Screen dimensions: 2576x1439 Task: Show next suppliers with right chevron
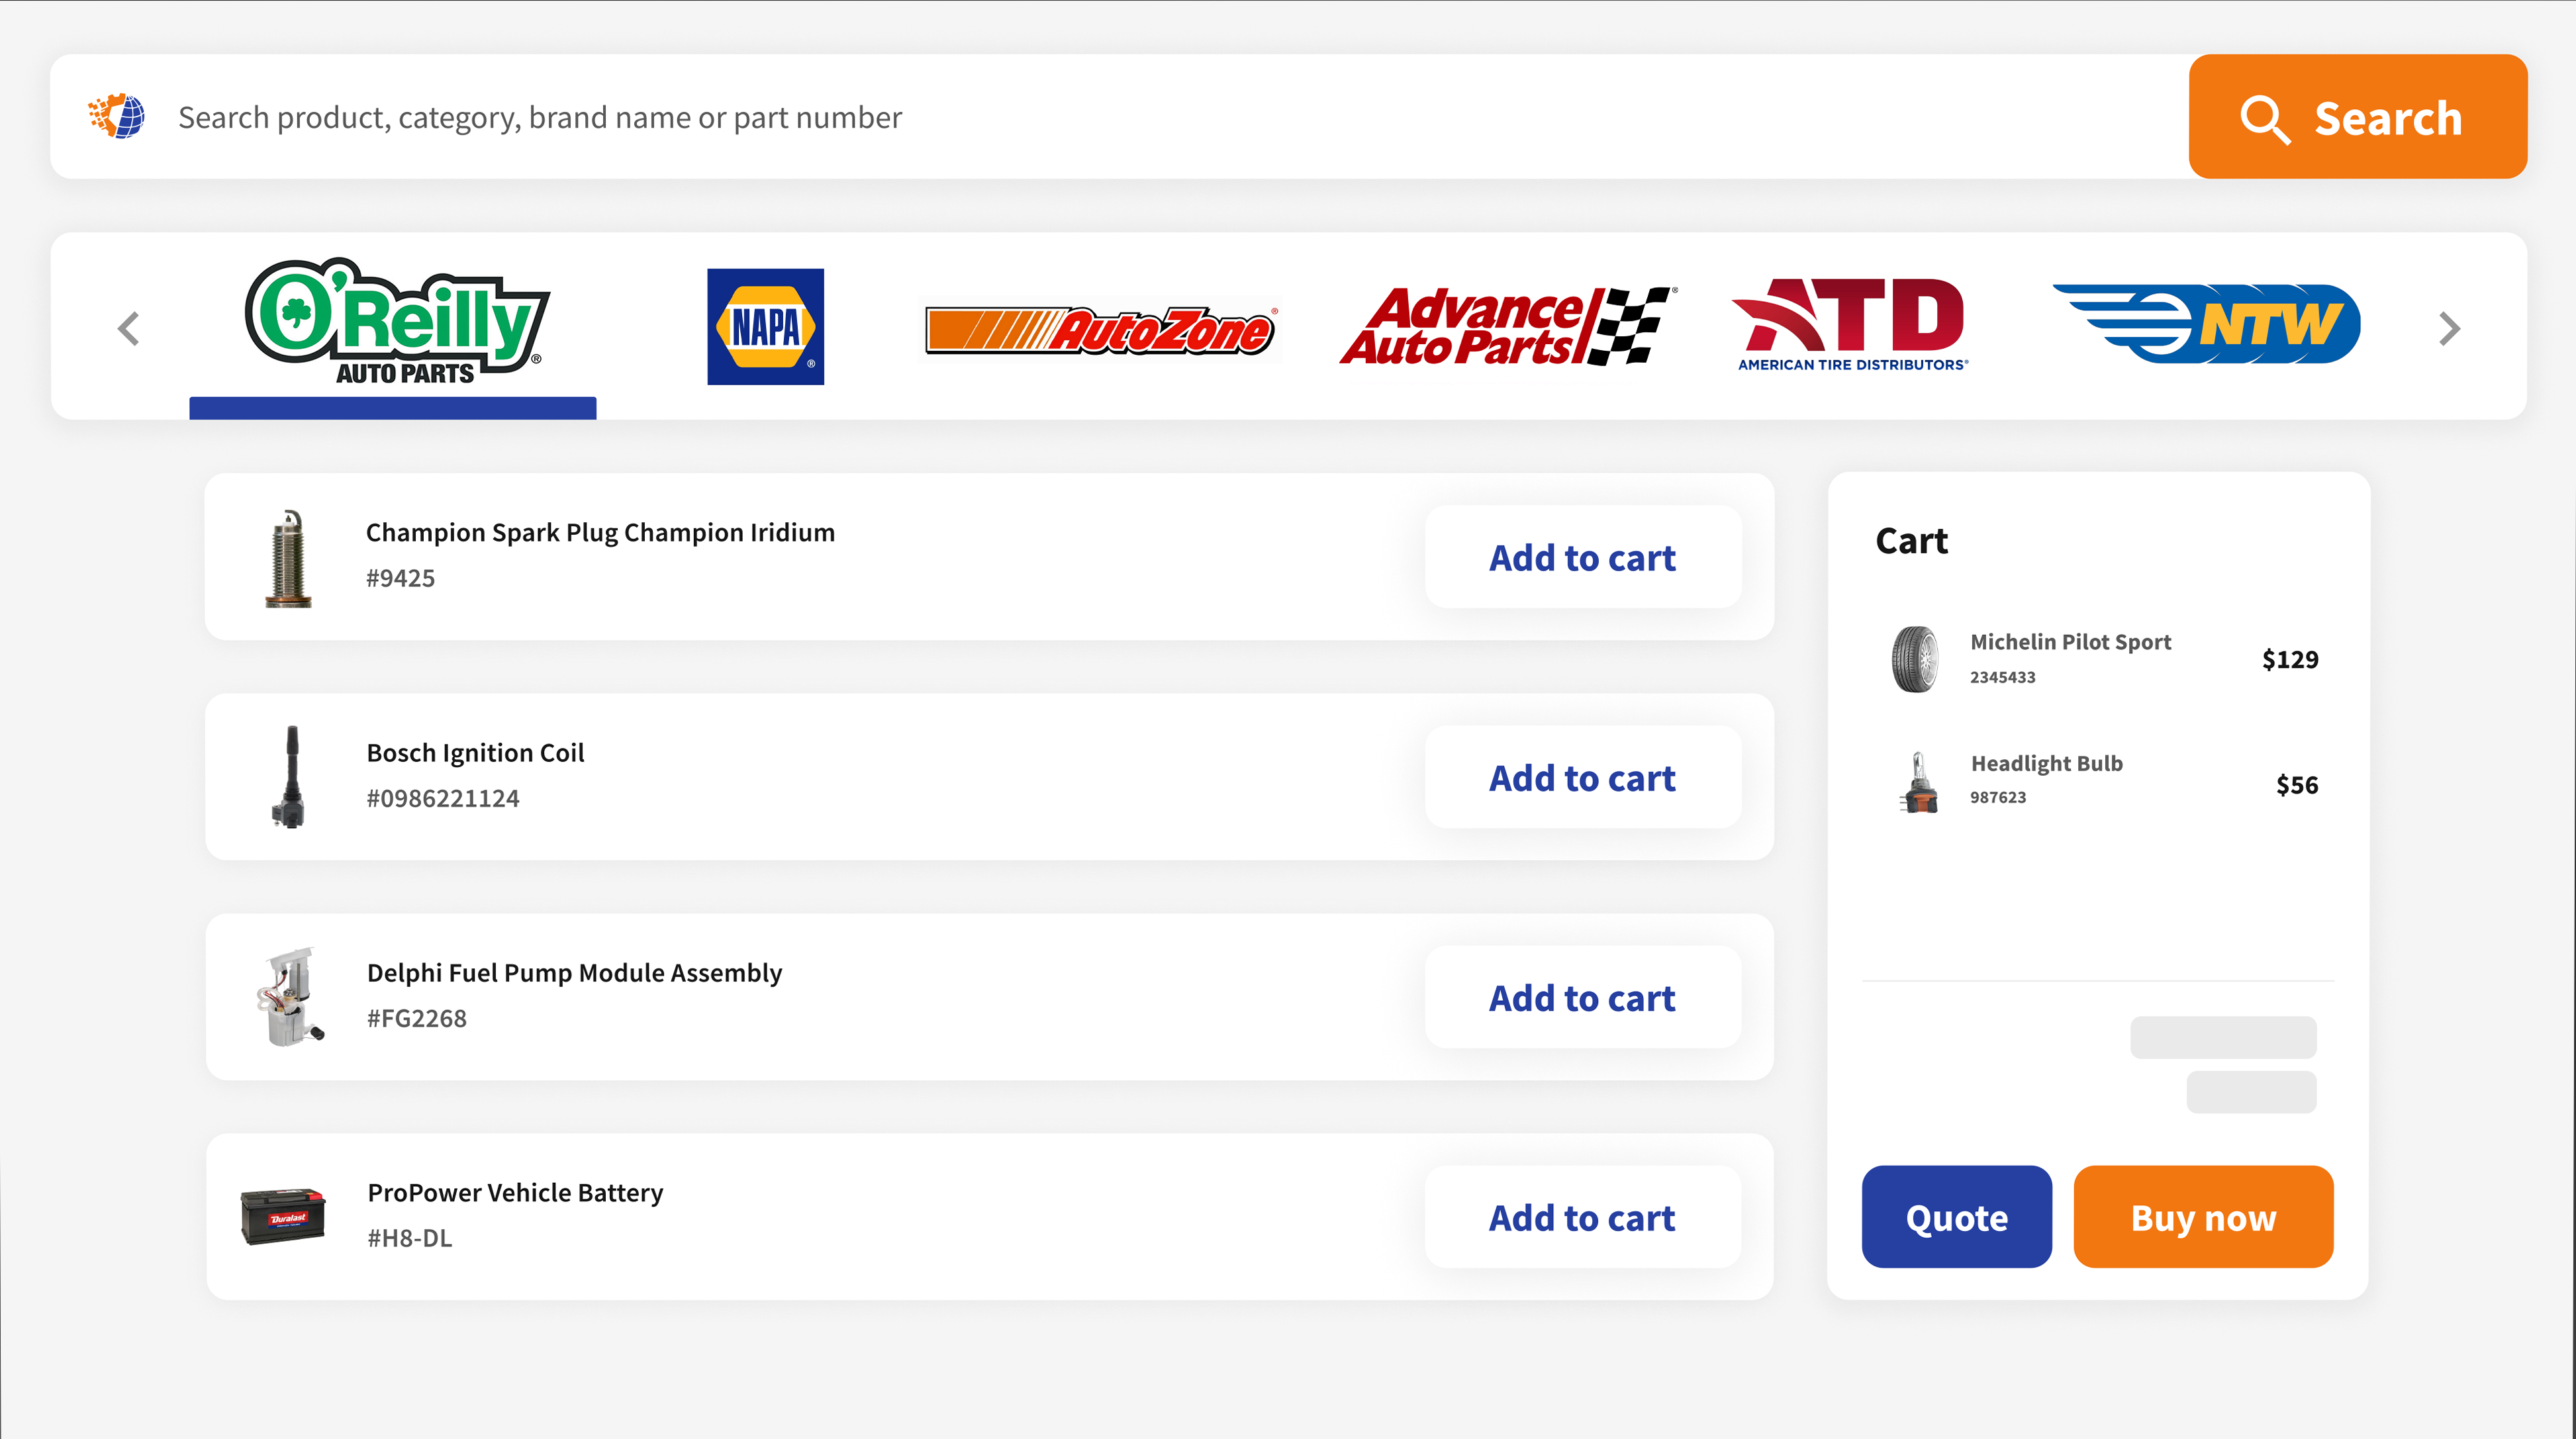tap(2449, 328)
